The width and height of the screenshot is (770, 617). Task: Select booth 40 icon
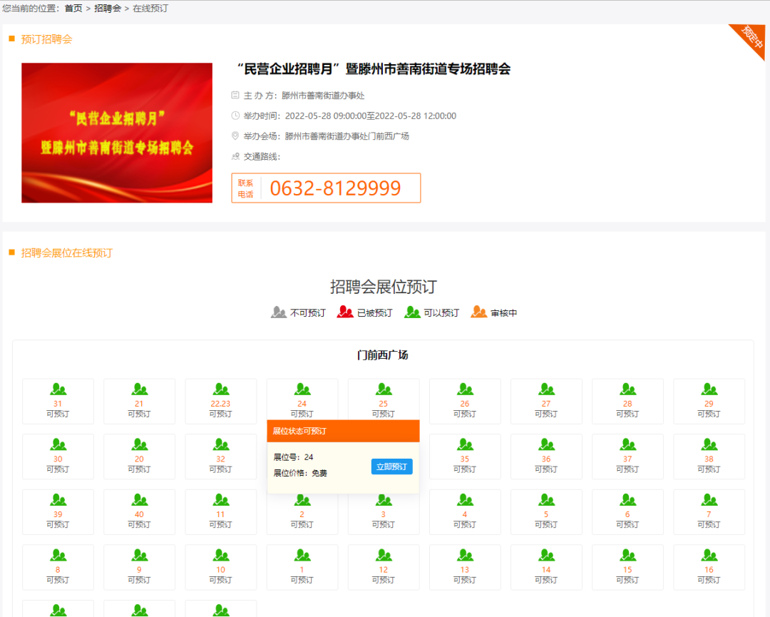pos(140,500)
